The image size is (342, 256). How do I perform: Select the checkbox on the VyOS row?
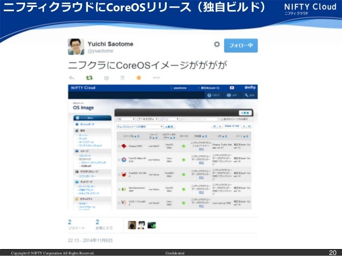(x=119, y=203)
